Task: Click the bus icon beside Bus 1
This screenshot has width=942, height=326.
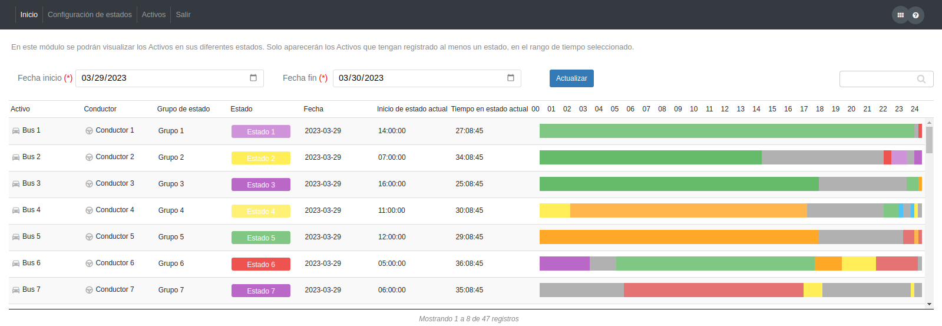Action: pos(16,131)
